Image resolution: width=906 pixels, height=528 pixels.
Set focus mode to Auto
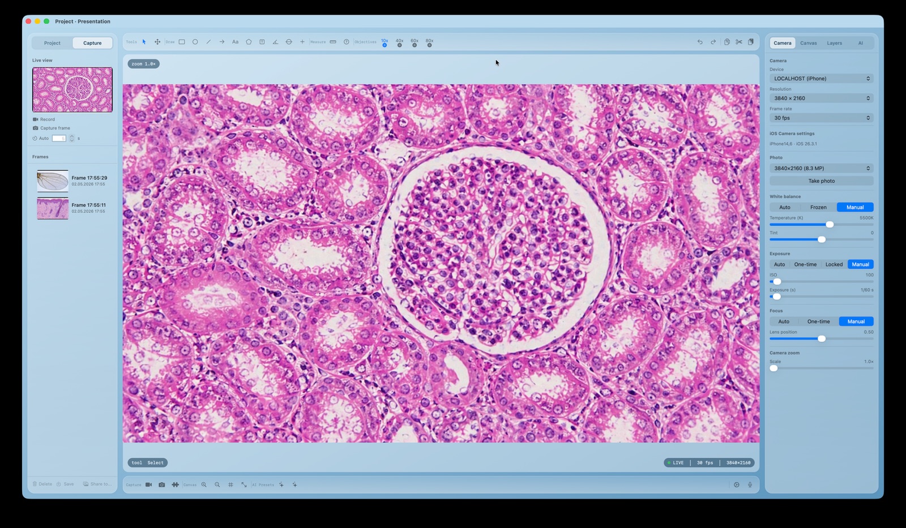point(784,321)
